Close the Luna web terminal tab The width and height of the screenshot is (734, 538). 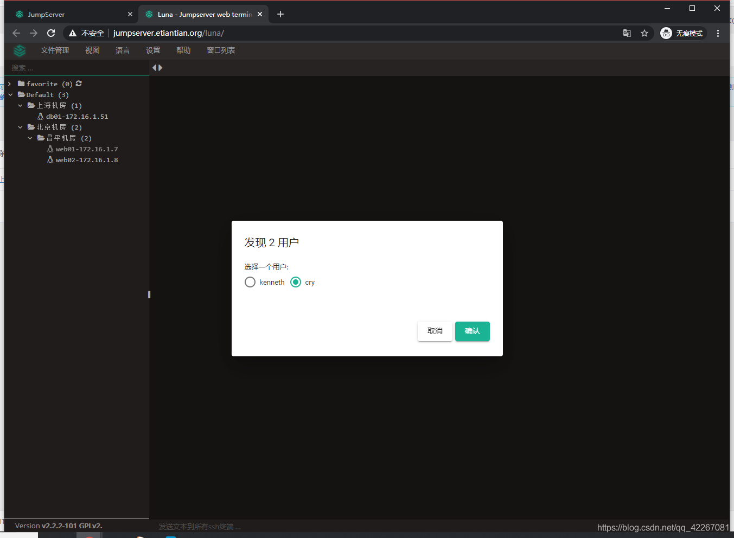pos(260,14)
